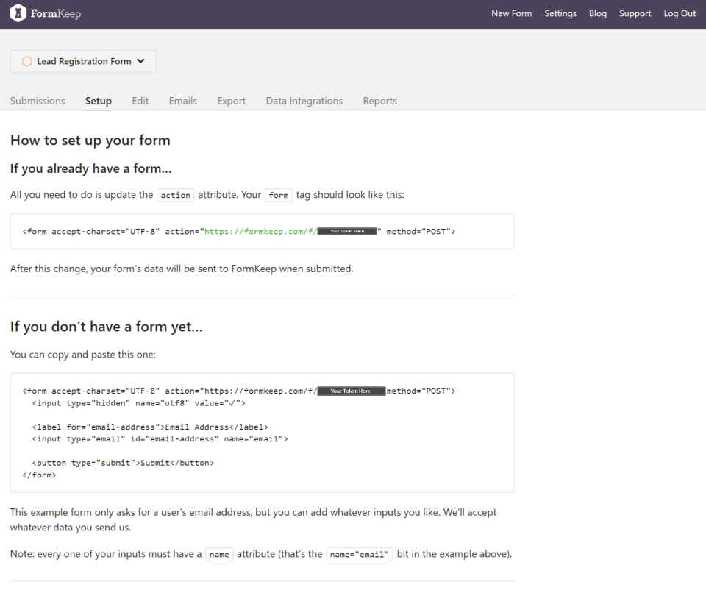Select the Setup tab
Screen dimensions: 706x593
click(99, 101)
